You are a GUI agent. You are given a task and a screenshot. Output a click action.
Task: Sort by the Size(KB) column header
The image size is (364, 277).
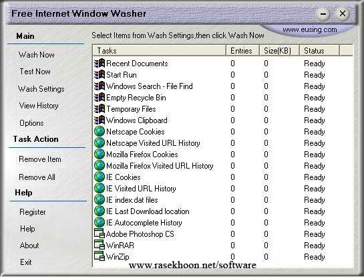(x=279, y=50)
